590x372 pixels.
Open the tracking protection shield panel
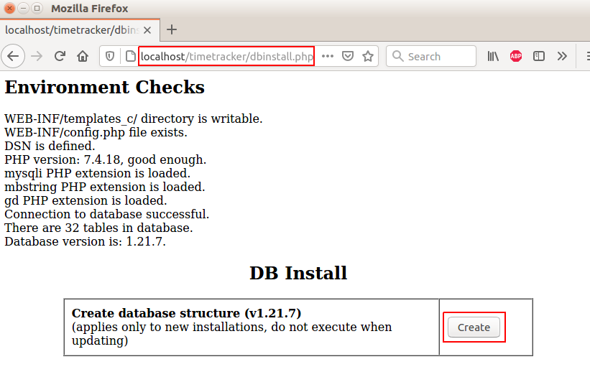[x=111, y=56]
